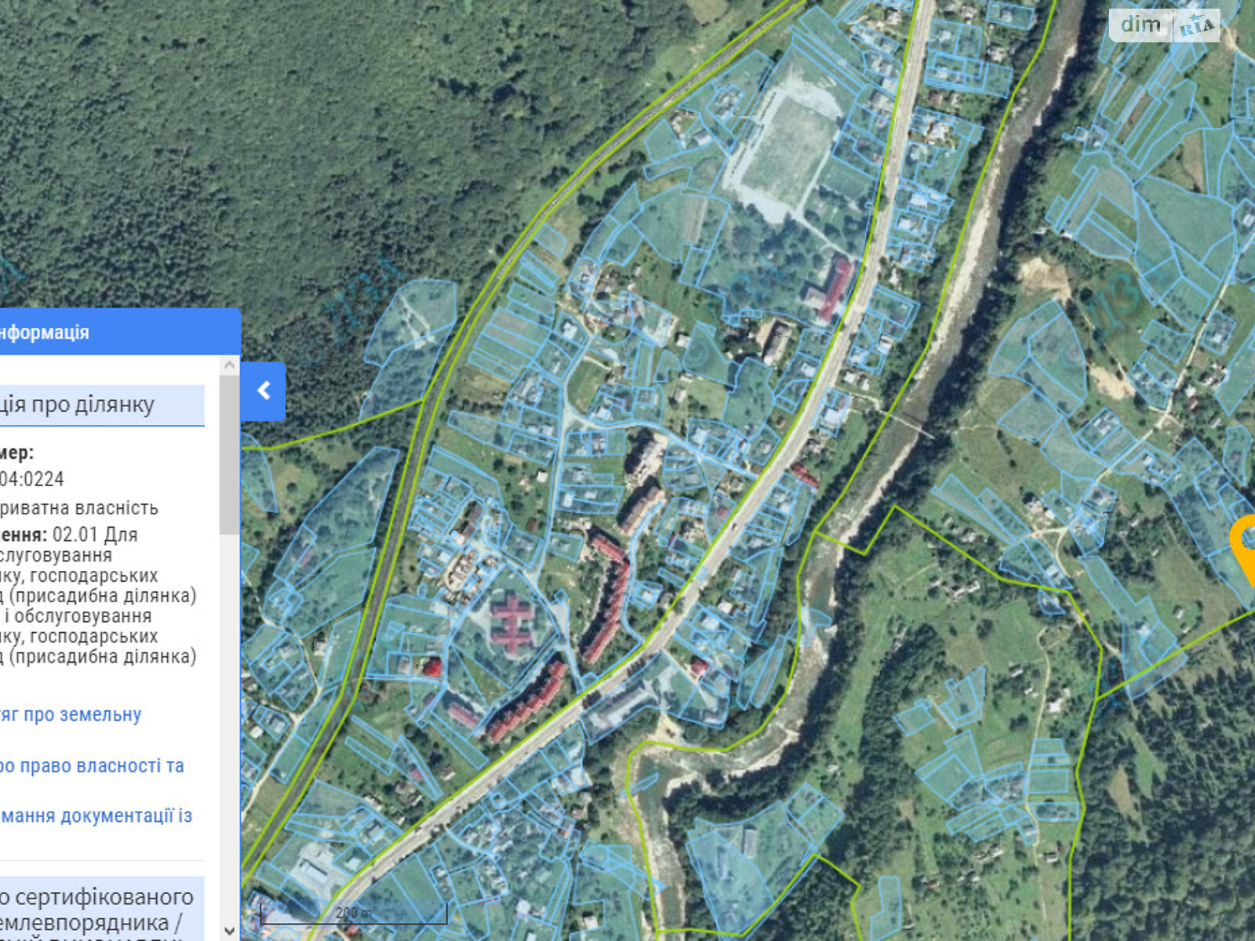Click the info panel scrollbar thumb
The image size is (1255, 941).
coord(229,455)
